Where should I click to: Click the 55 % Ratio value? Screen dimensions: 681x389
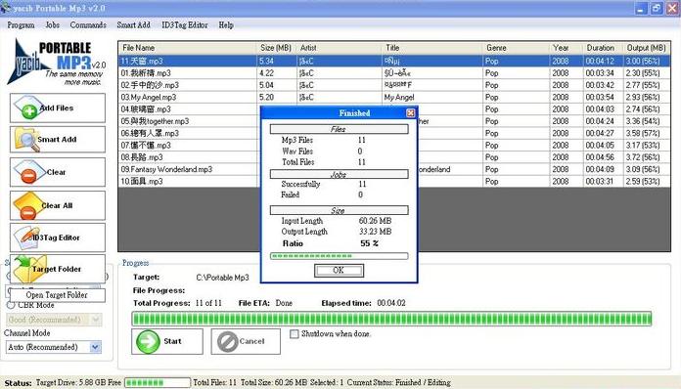(x=369, y=243)
